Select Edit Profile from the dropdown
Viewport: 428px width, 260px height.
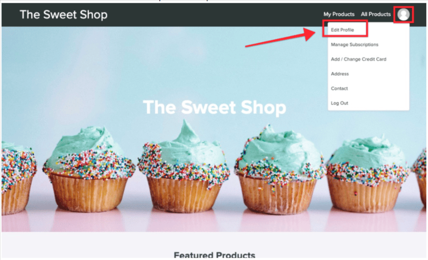pyautogui.click(x=342, y=30)
